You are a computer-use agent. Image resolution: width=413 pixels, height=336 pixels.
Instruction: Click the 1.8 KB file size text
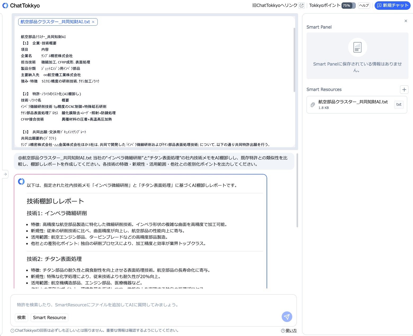(x=324, y=108)
